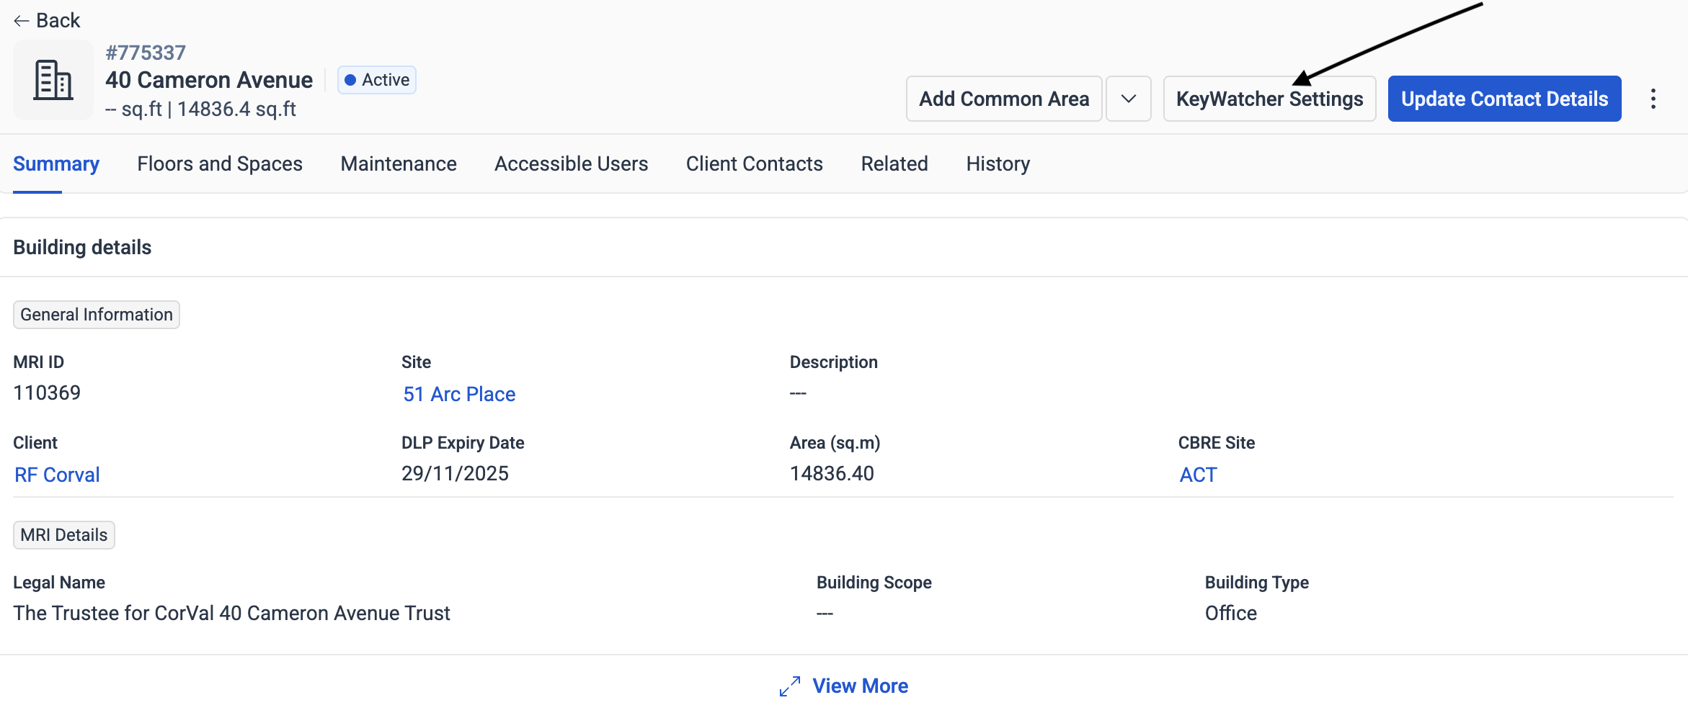Click the Active status badge
This screenshot has height=713, width=1688.
tap(377, 80)
